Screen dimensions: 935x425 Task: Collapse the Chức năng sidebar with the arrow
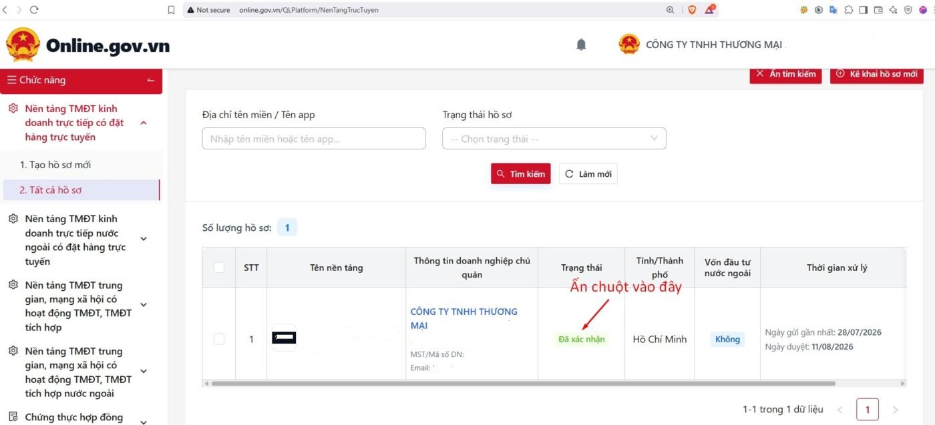pyautogui.click(x=150, y=81)
